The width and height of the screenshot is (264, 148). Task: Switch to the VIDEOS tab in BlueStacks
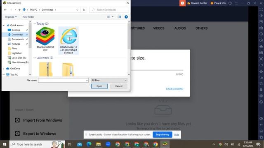coord(158,28)
